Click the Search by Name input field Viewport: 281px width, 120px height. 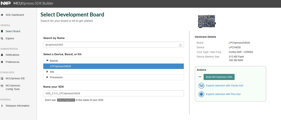(111, 45)
